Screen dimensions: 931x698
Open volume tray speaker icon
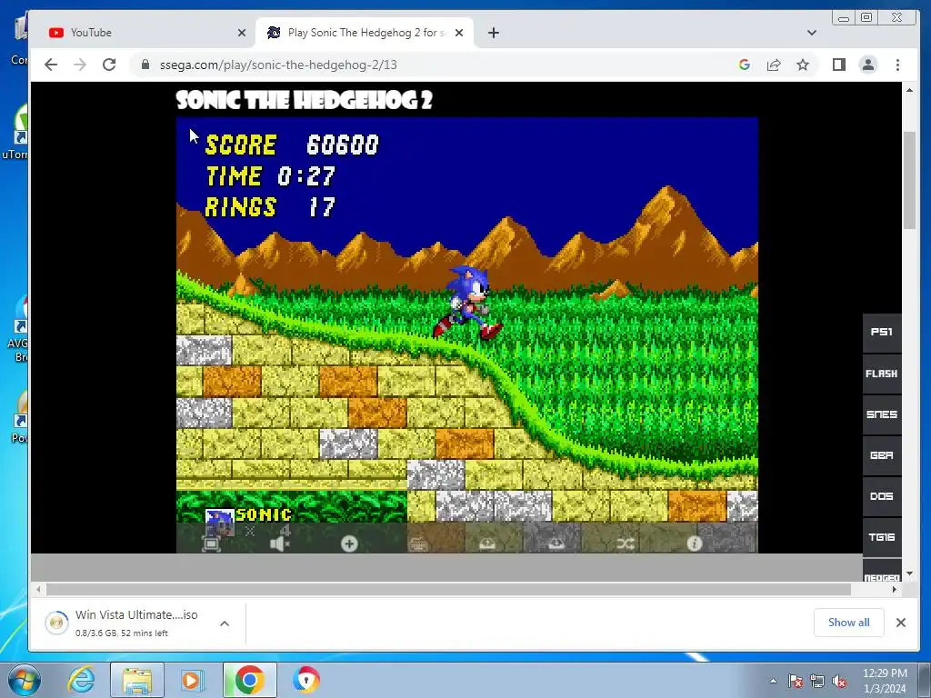(839, 682)
